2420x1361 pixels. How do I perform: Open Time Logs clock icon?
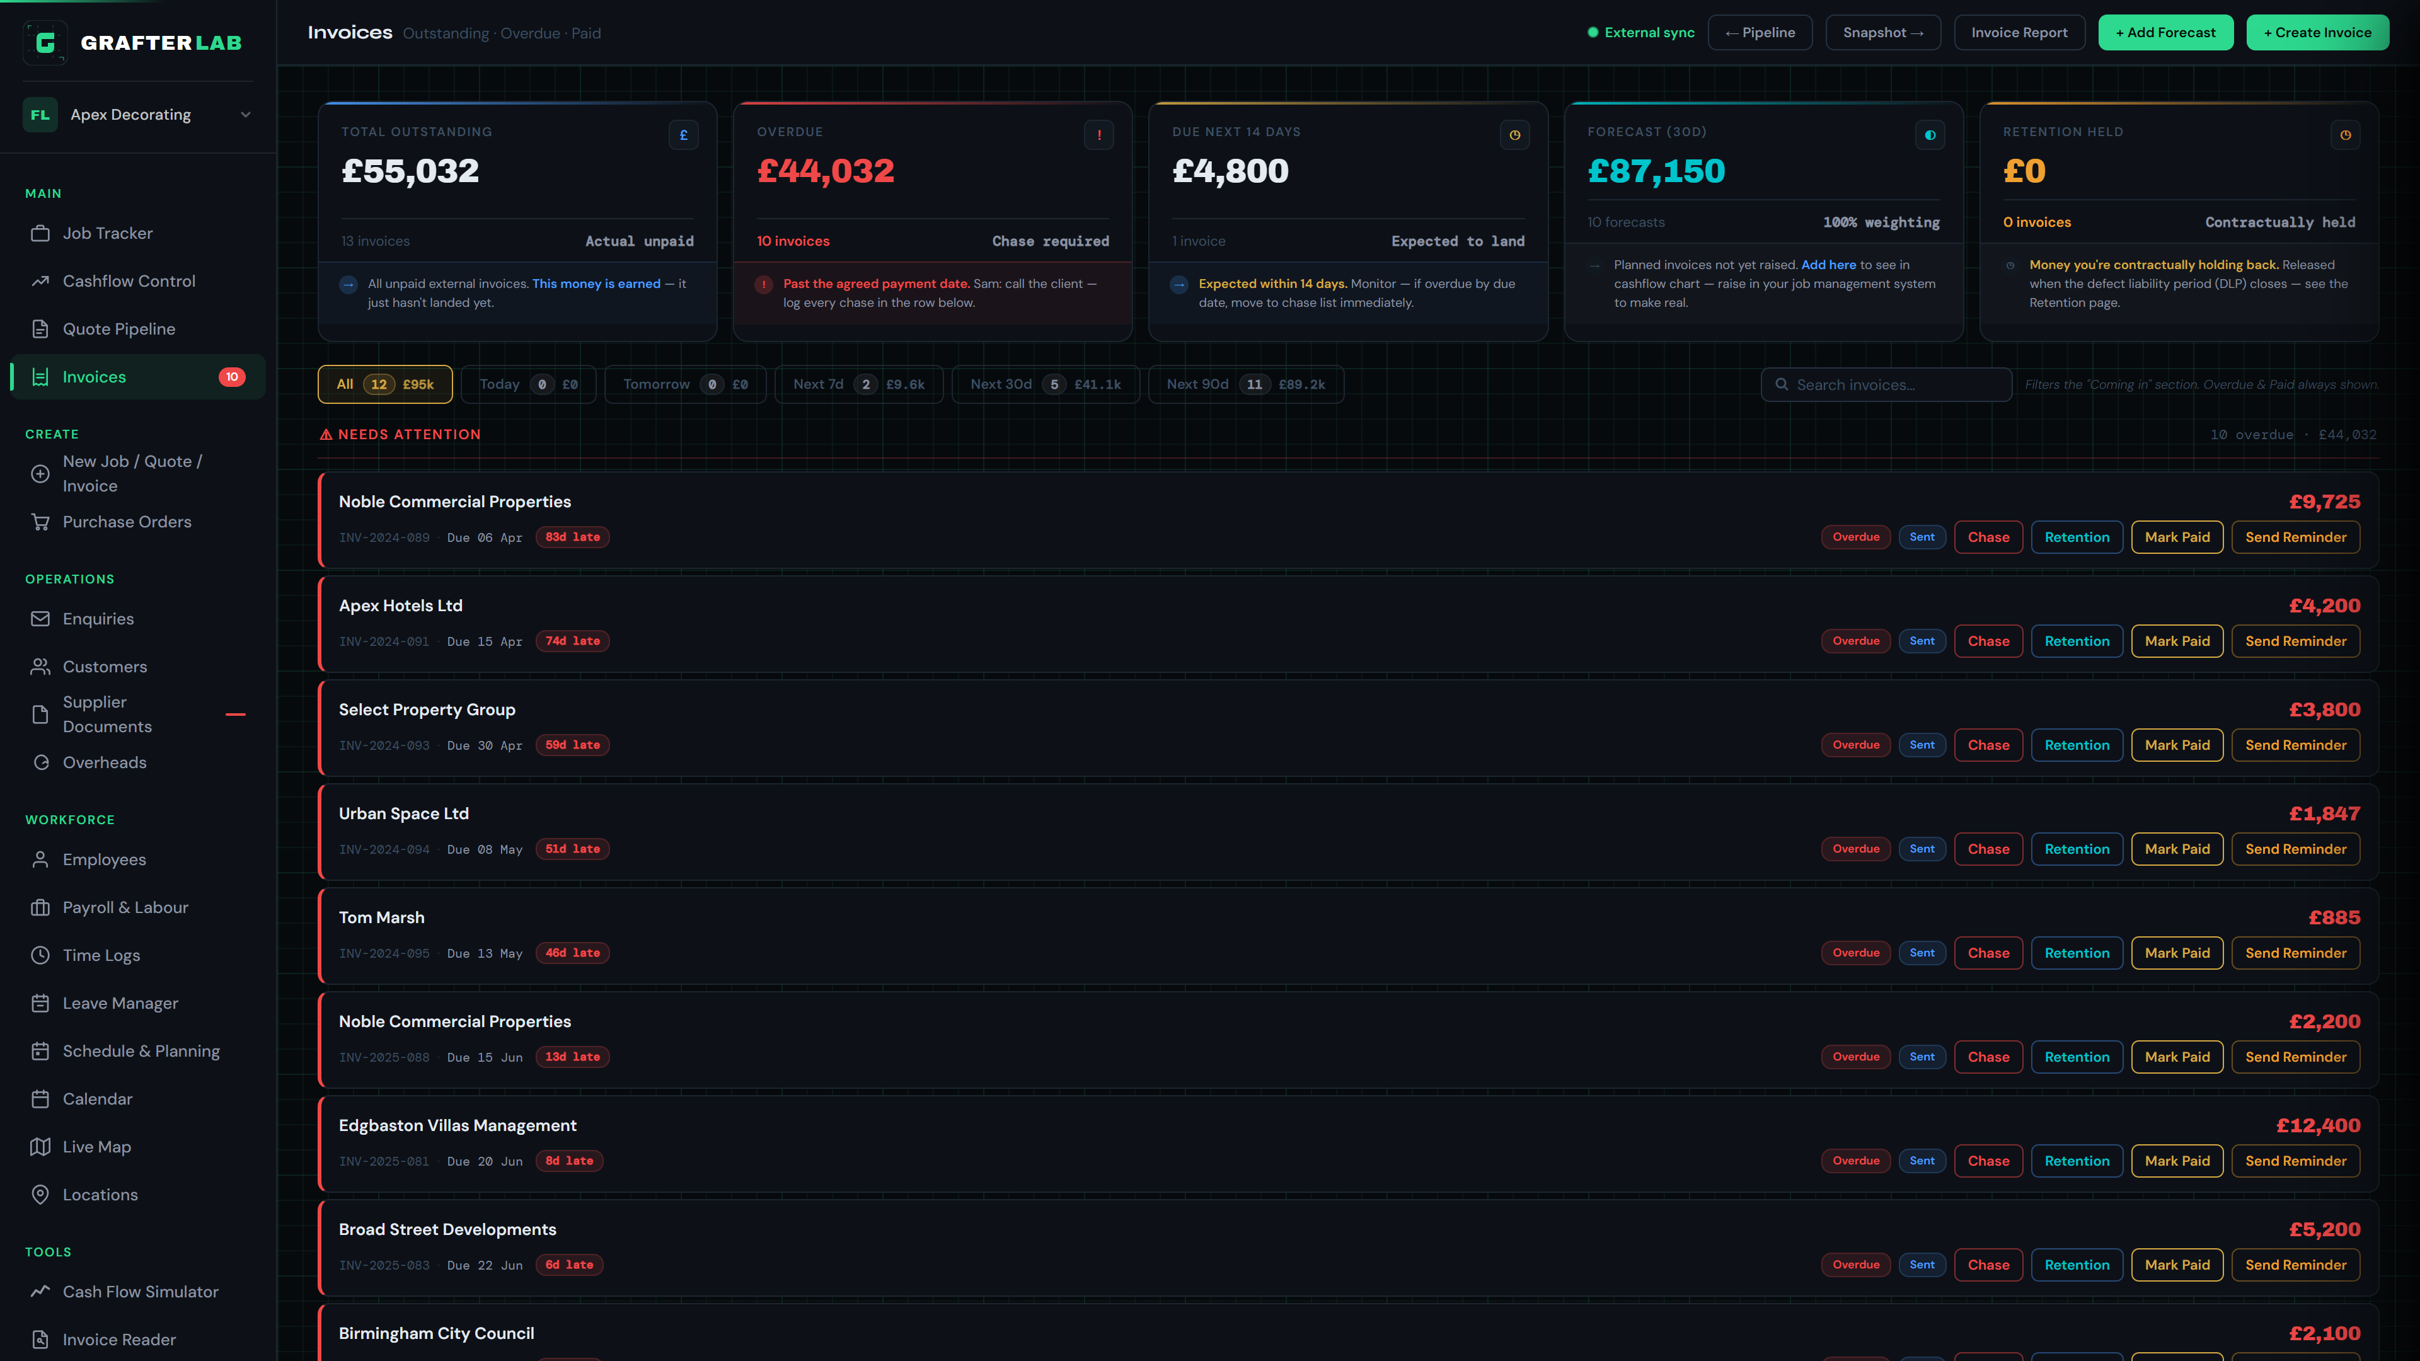[40, 955]
